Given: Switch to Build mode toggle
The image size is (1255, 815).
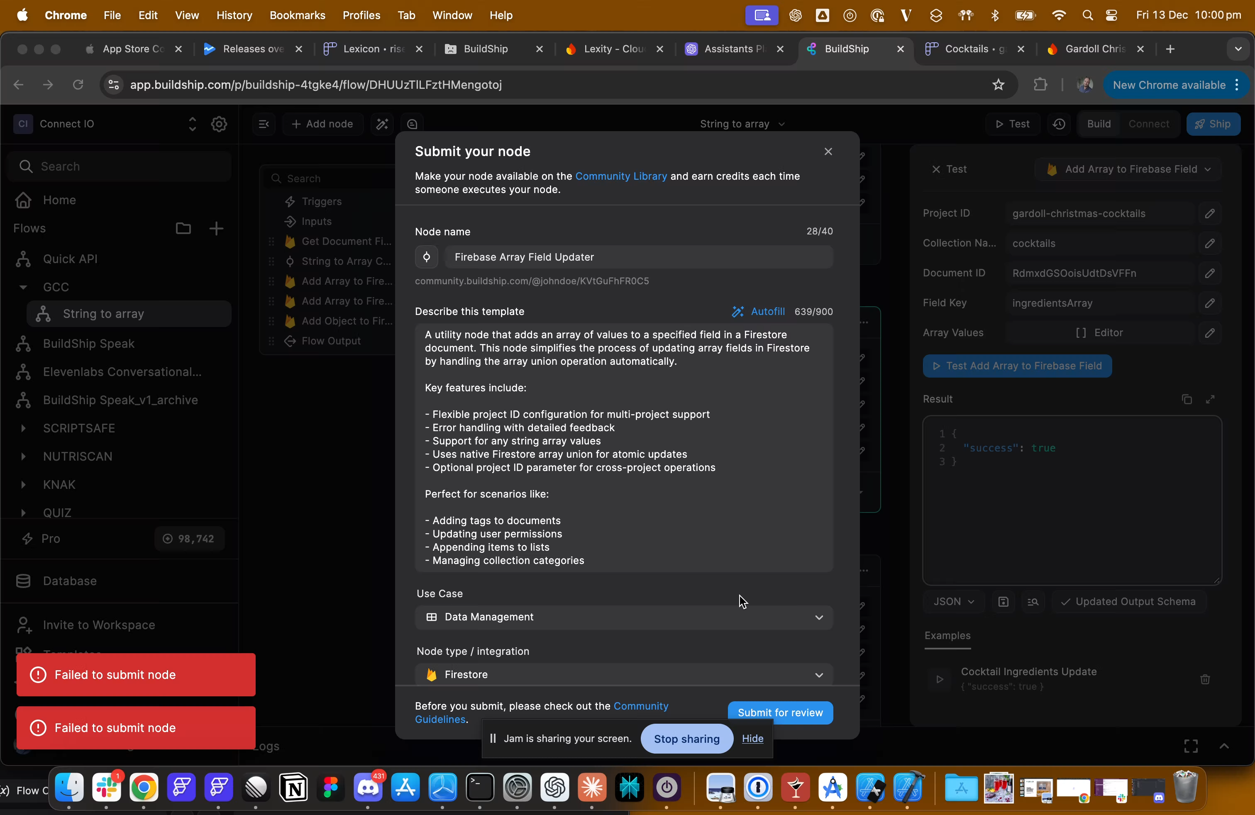Looking at the screenshot, I should click(x=1099, y=124).
